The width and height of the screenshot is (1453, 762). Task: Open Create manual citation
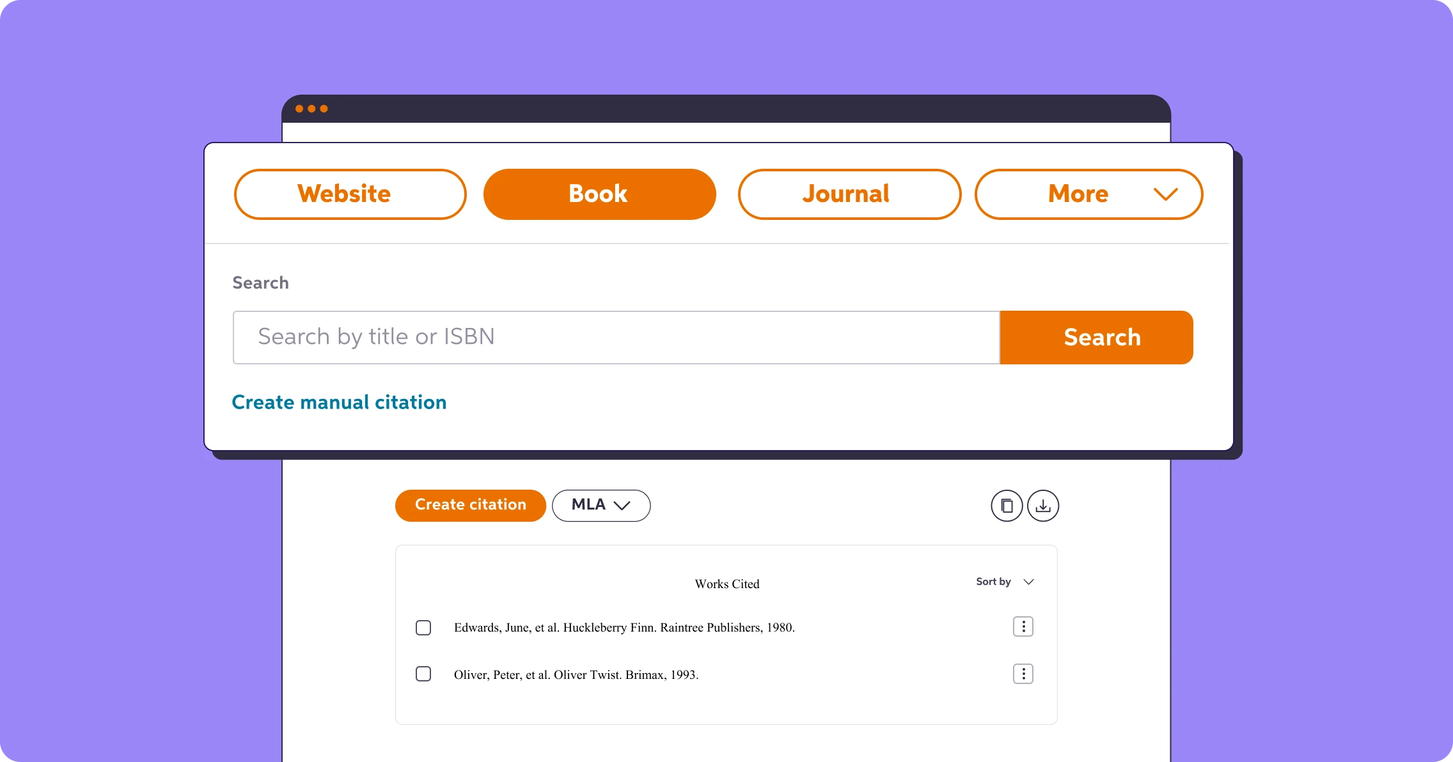339,402
